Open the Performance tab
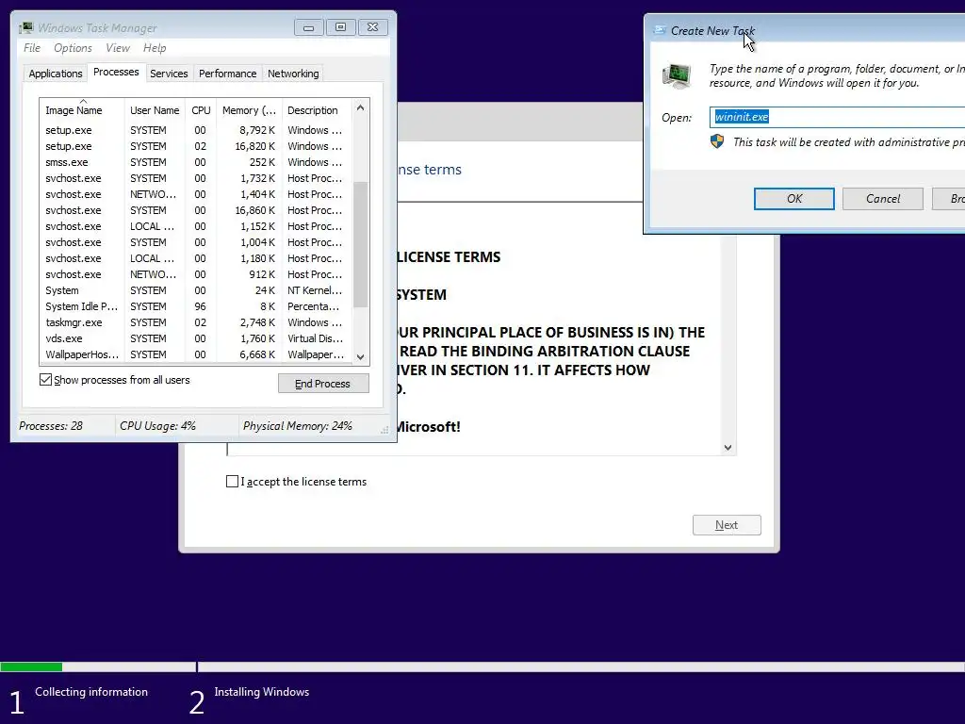The image size is (965, 724). [x=228, y=74]
